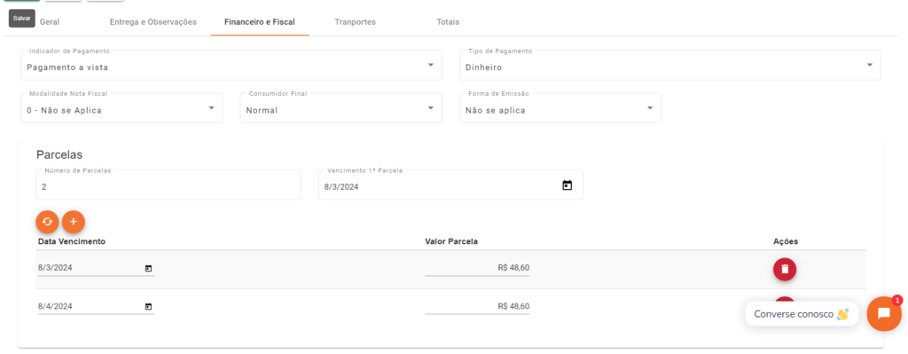Open calendar icon for 8/4/2024 due date
This screenshot has height=354, width=908.
point(148,306)
